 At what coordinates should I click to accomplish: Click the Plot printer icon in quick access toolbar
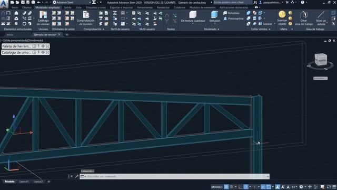pyautogui.click(x=33, y=2)
